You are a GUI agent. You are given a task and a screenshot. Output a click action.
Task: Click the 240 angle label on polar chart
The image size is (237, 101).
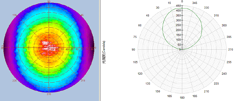pyautogui.click(x=224, y=74)
